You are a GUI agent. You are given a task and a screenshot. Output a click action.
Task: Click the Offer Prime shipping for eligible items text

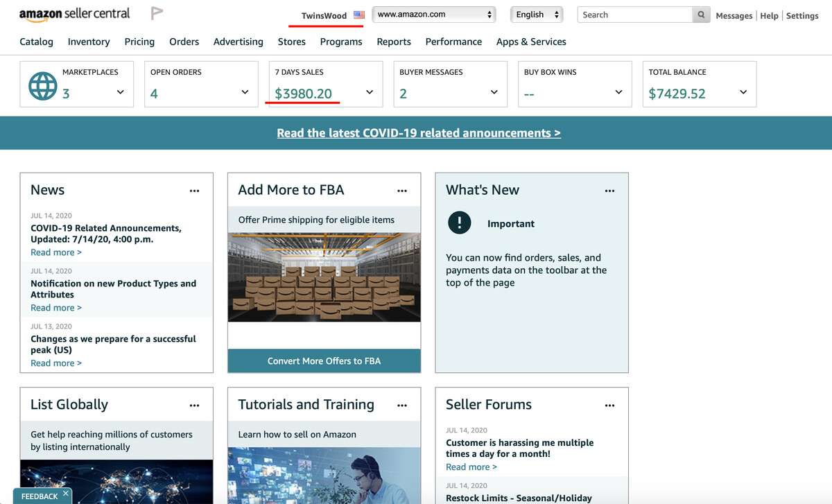coord(316,220)
